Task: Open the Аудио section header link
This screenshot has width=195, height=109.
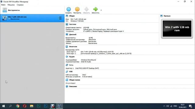Action: point(72,57)
